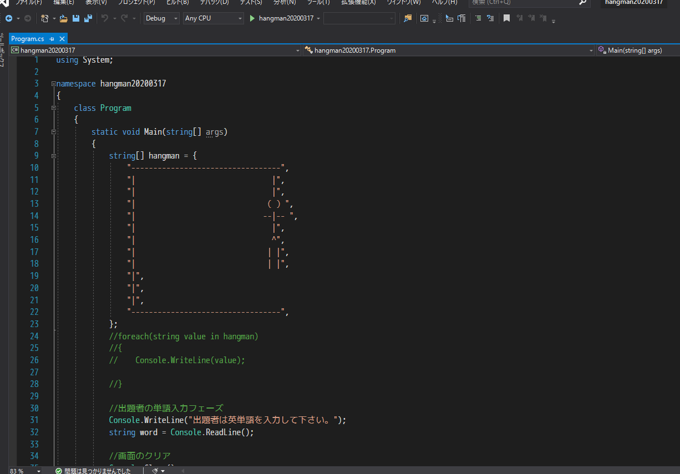Click the hangman20200317 solution name in the title bar

[x=634, y=2]
